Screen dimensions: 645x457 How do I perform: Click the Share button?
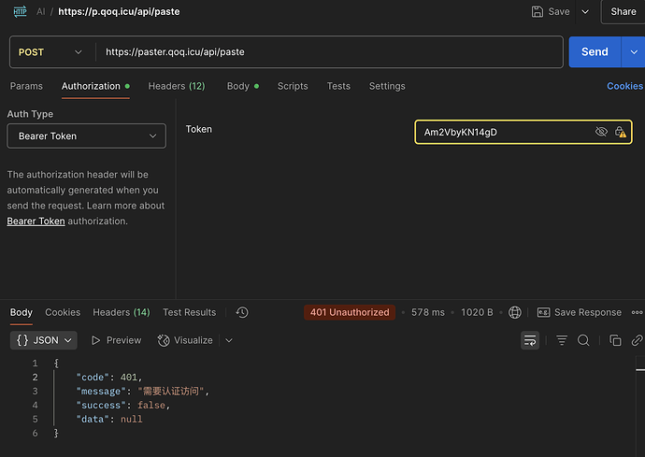(x=623, y=11)
